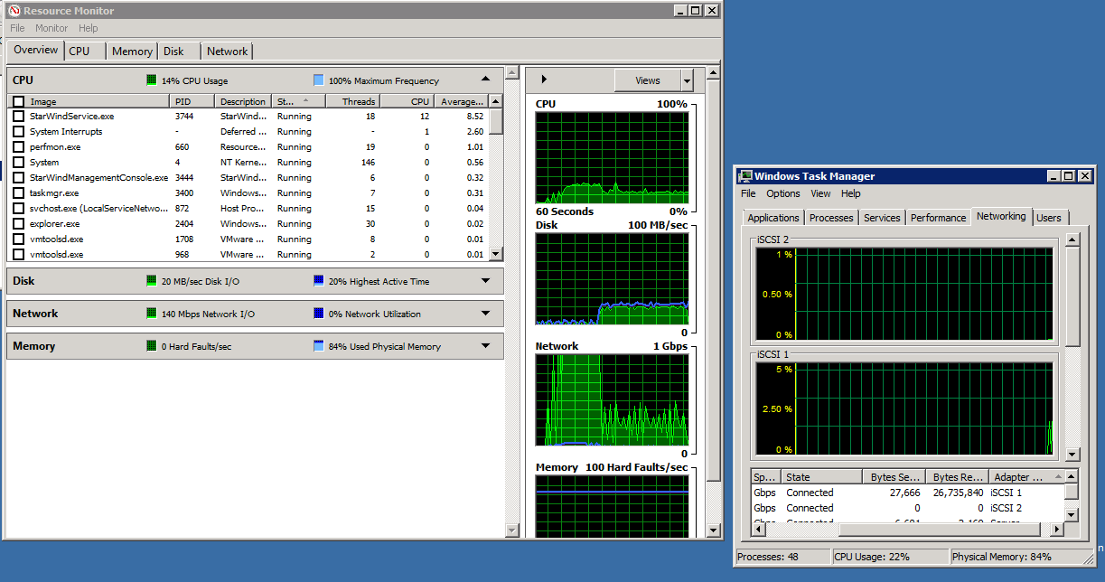Image resolution: width=1105 pixels, height=582 pixels.
Task: Sort processes by PID column header
Action: (193, 101)
